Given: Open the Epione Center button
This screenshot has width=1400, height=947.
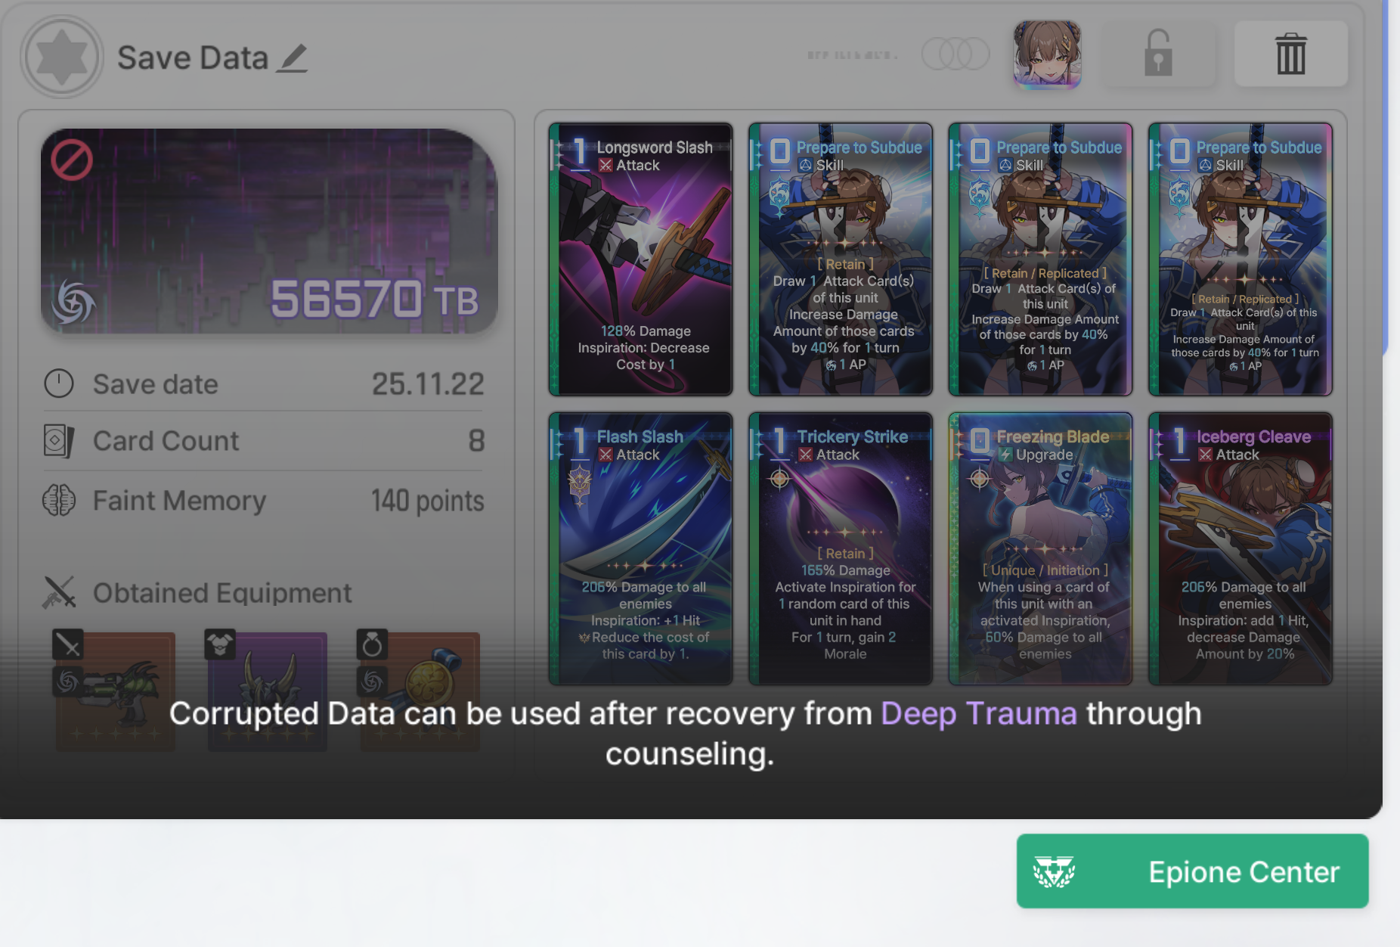Looking at the screenshot, I should (1192, 871).
